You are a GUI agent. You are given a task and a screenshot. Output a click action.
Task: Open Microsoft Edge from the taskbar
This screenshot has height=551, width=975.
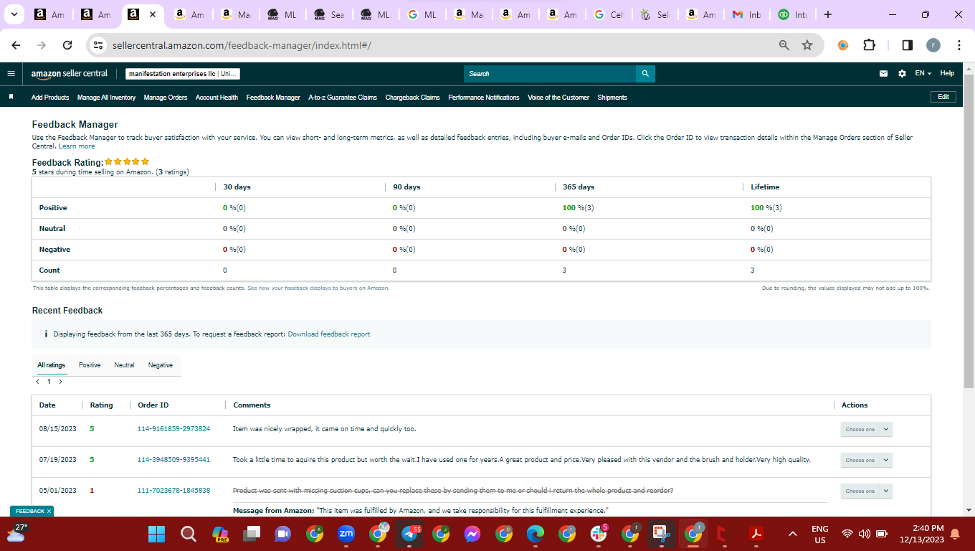tap(536, 534)
